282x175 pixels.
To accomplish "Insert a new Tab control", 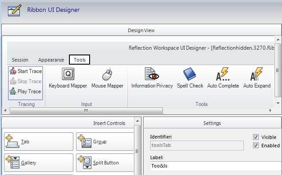I will pyautogui.click(x=39, y=142).
